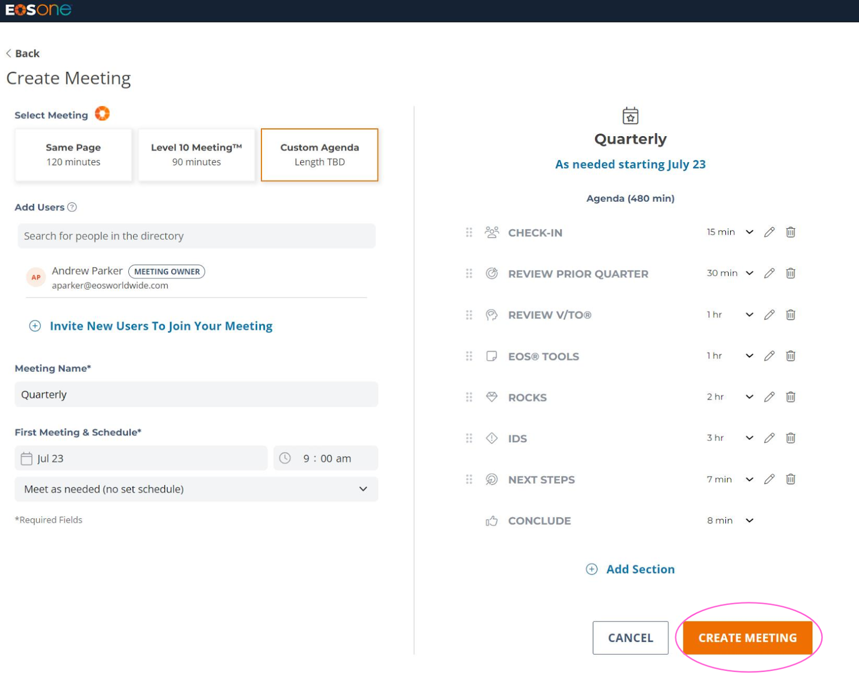Edit the EOS TOOLS section

coord(769,356)
